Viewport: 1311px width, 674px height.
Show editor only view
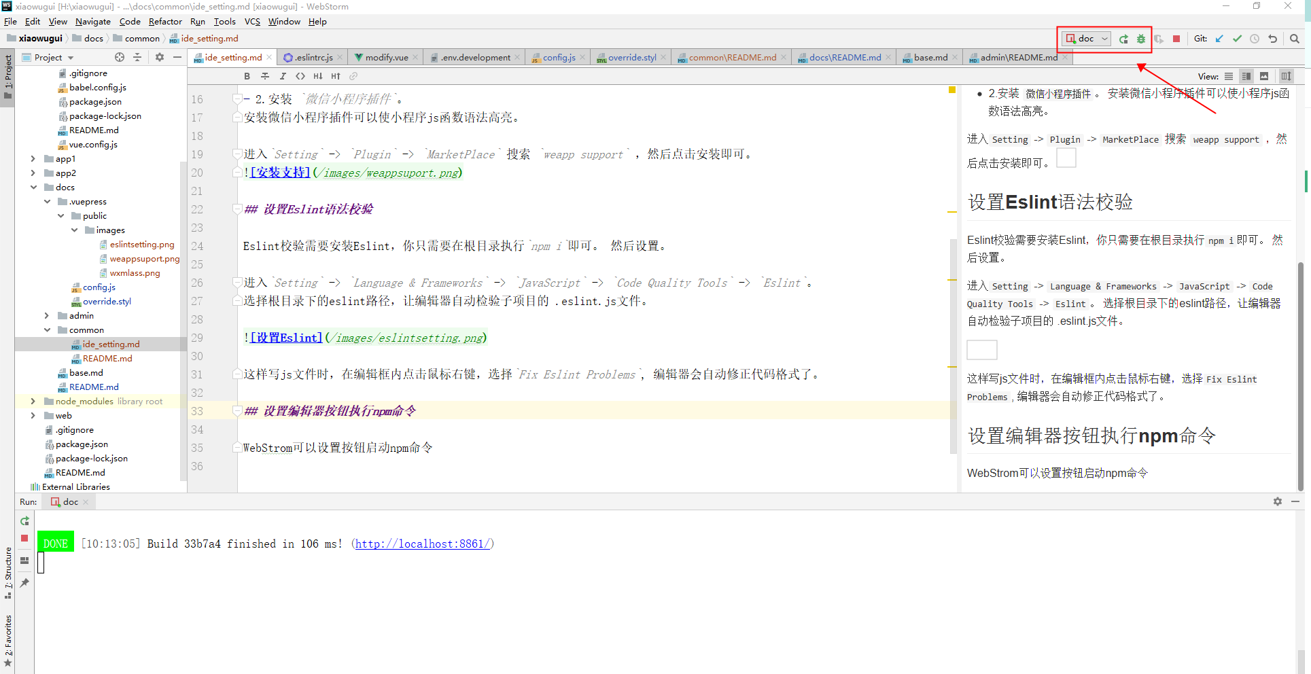click(1229, 76)
